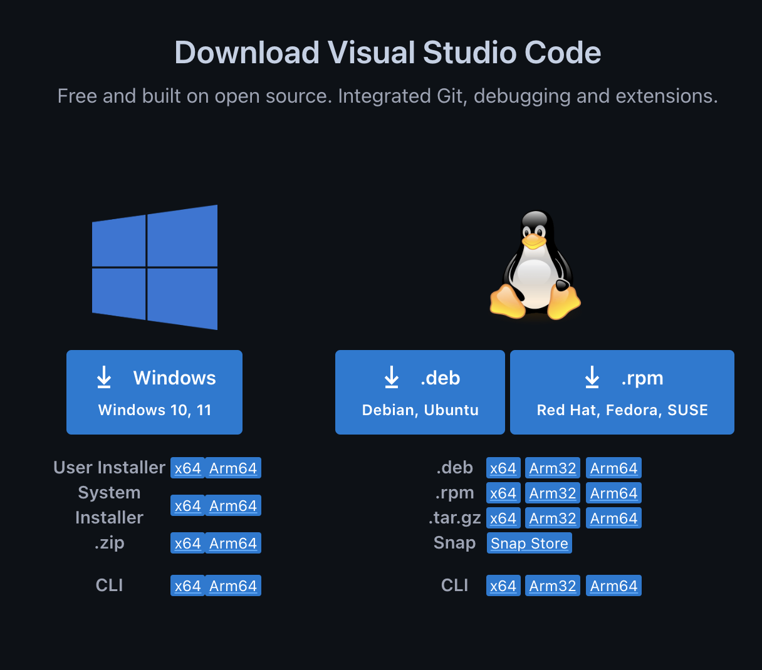The width and height of the screenshot is (762, 670).
Task: Click the 'Free and built on open source' subtitle
Action: click(388, 96)
